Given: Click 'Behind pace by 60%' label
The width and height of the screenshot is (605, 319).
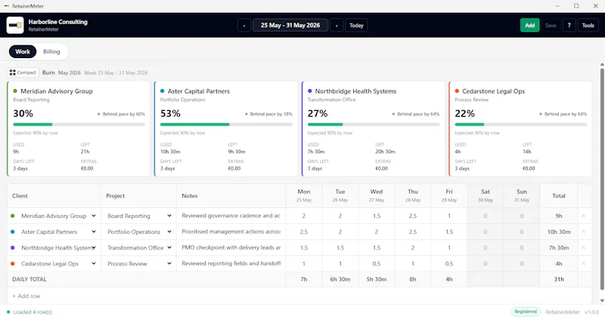Looking at the screenshot, I should pos(123,114).
